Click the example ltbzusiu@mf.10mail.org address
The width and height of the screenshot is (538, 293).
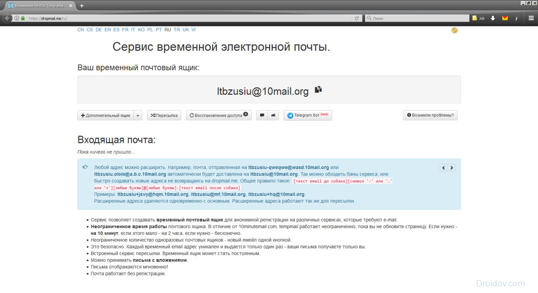click(x=218, y=194)
